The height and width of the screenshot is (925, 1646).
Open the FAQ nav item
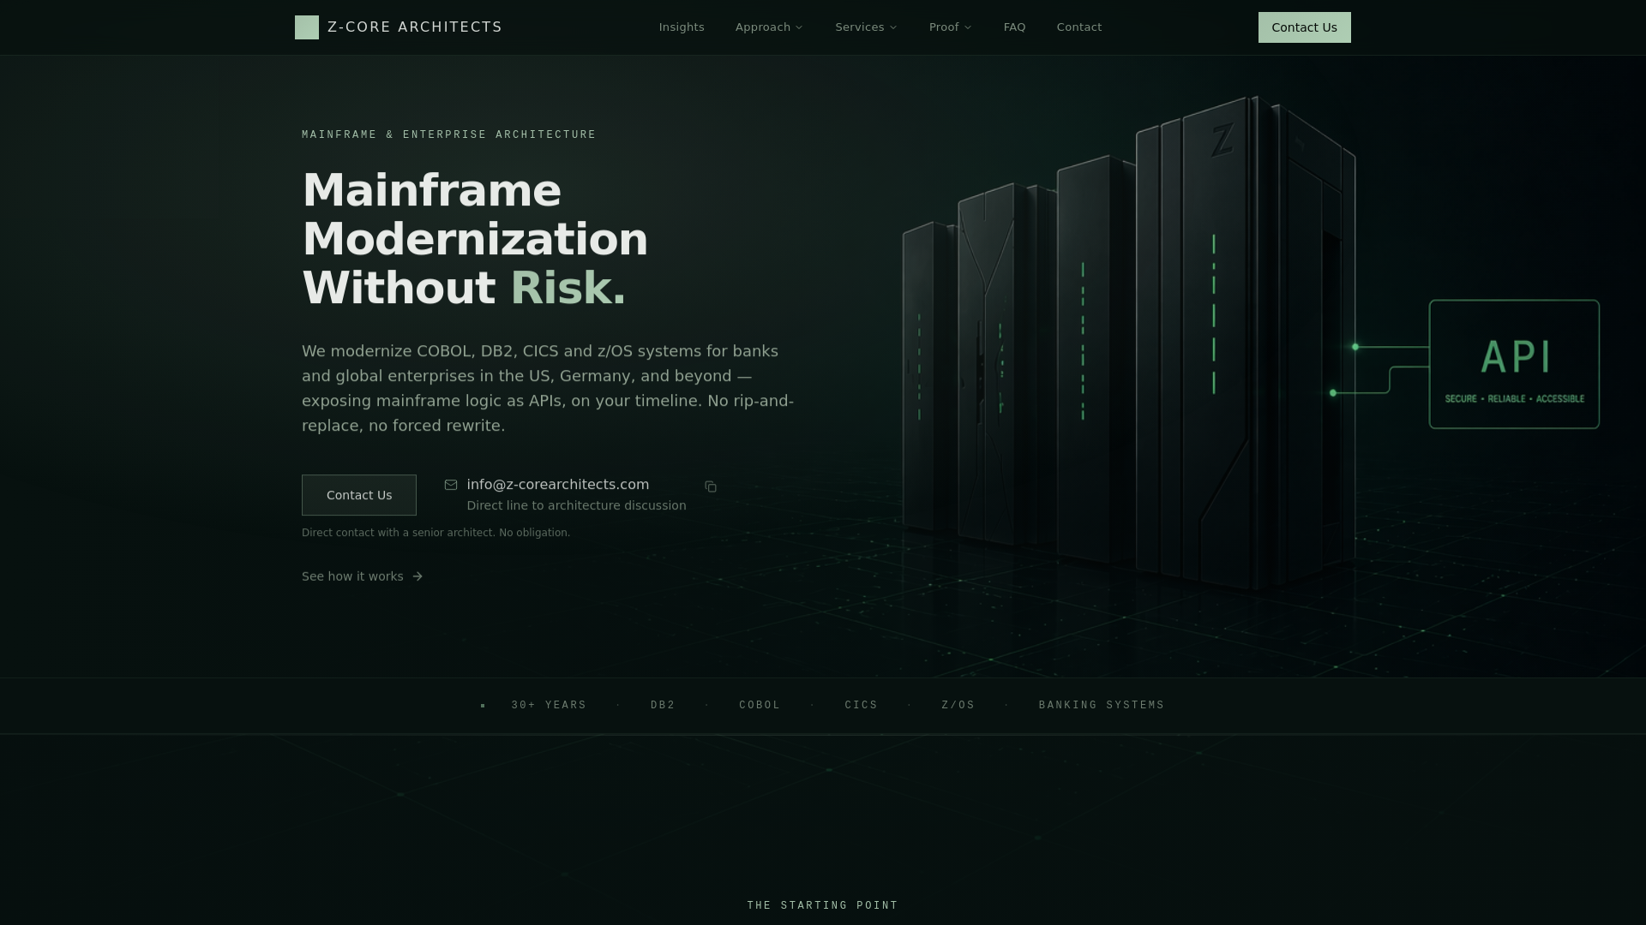coord(1014,27)
